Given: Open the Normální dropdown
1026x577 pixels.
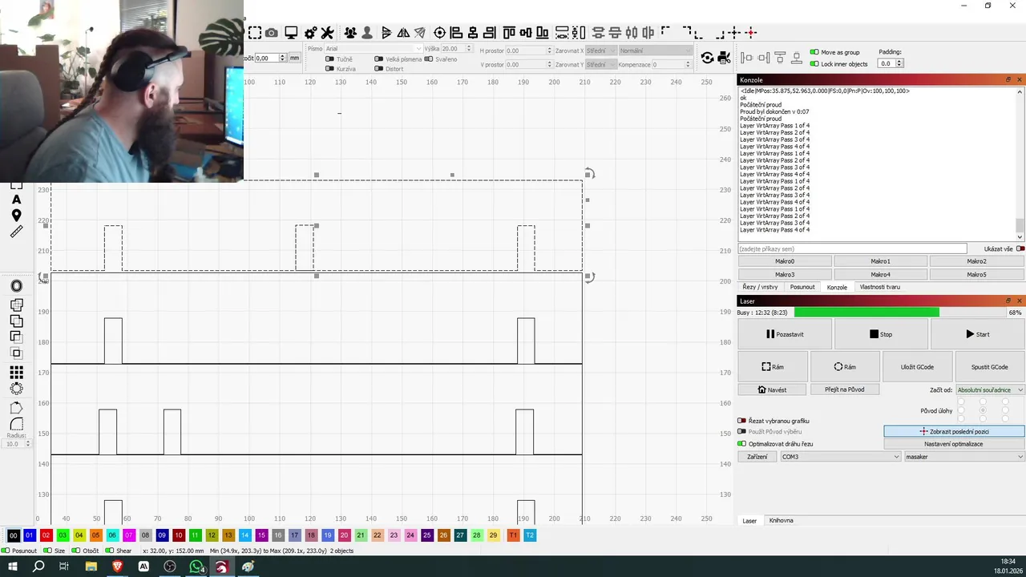Looking at the screenshot, I should point(655,50).
